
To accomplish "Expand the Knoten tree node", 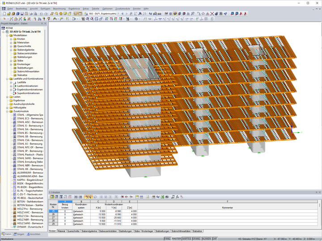I will coord(11,39).
